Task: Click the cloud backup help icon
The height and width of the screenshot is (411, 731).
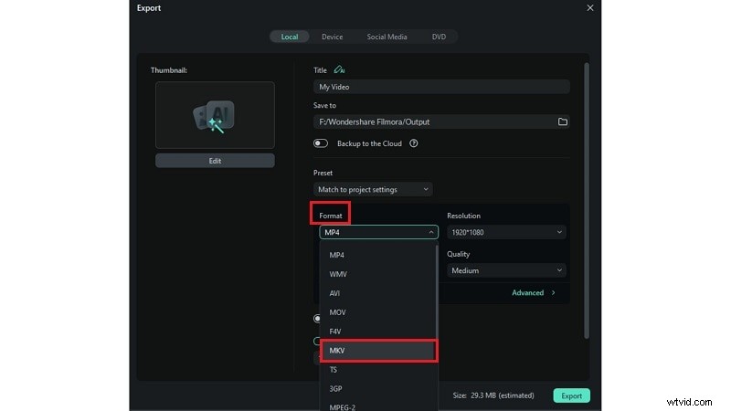Action: (x=414, y=143)
